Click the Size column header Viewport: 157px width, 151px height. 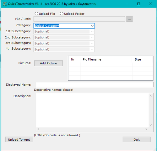pos(143,59)
